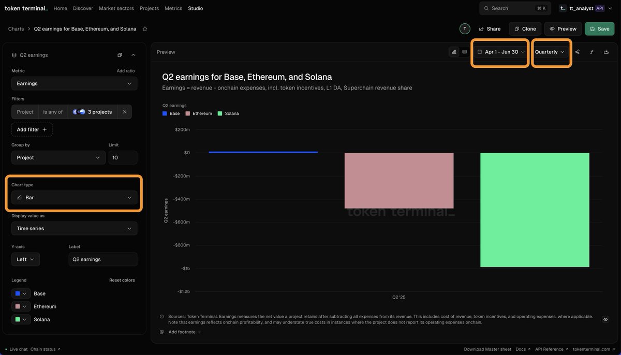Click the sources info icon
The image size is (621, 355).
[162, 317]
